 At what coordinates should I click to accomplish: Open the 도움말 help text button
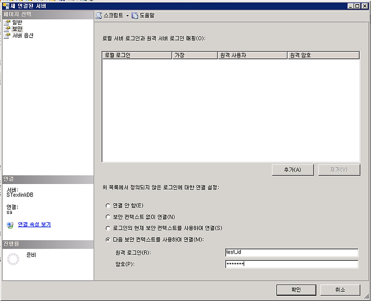tap(147, 15)
